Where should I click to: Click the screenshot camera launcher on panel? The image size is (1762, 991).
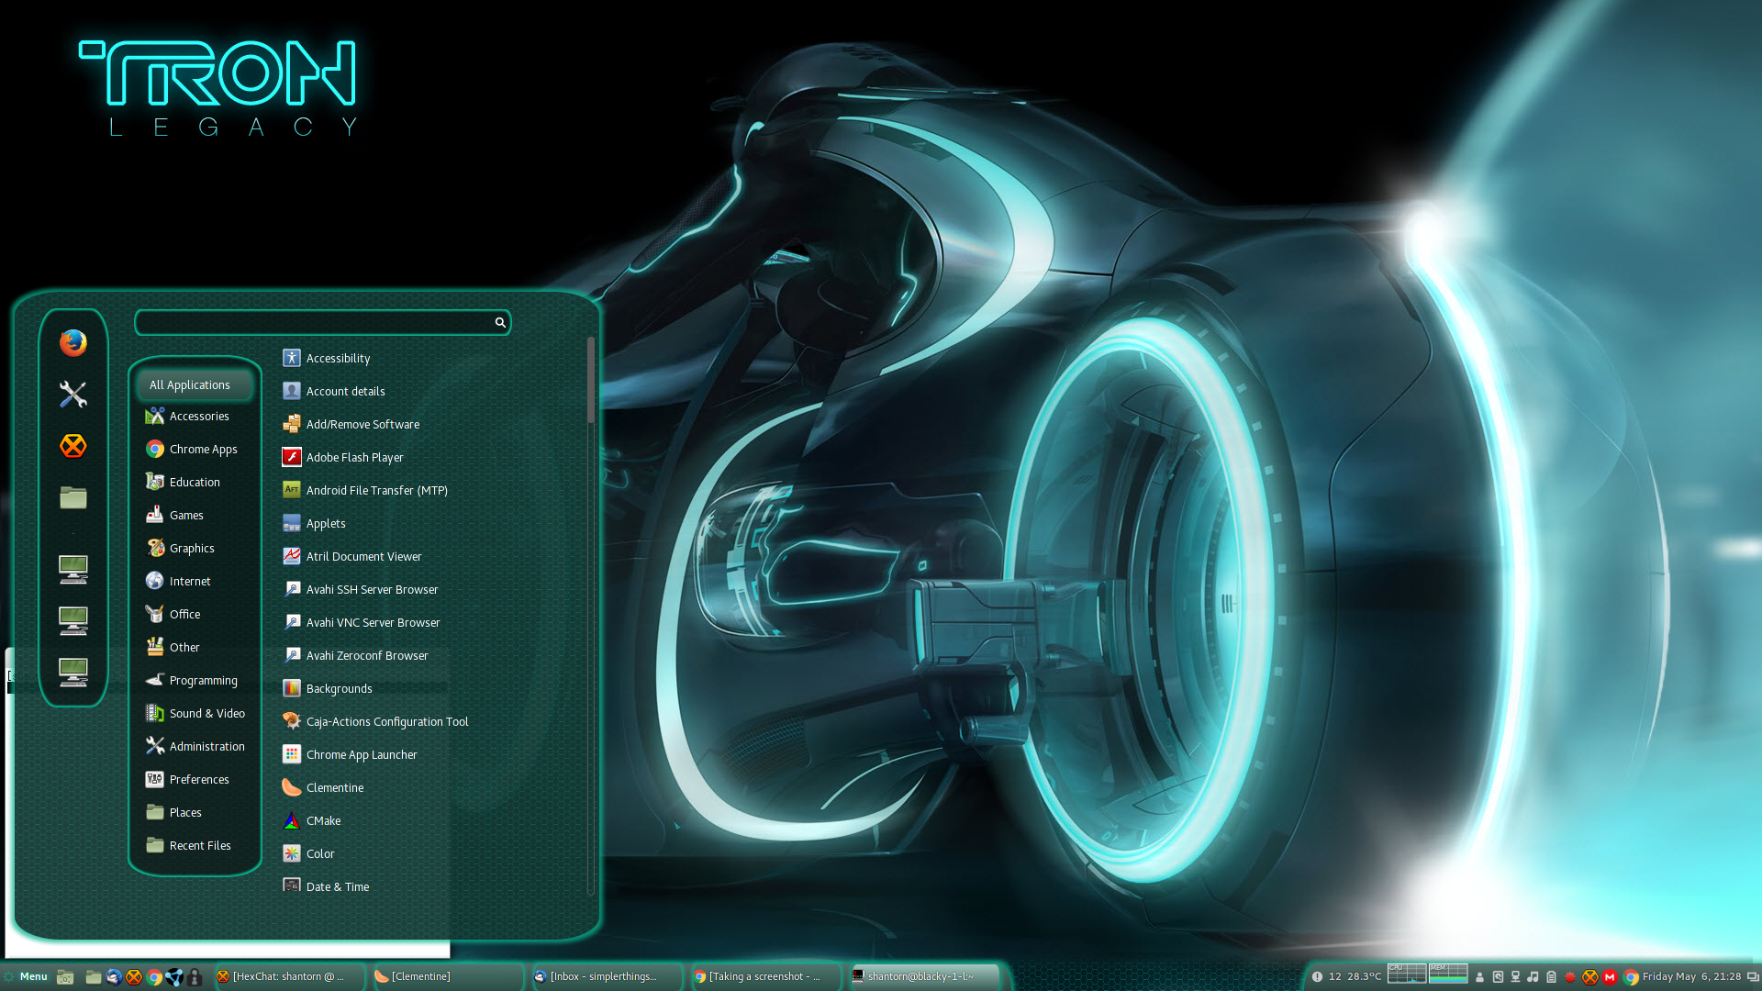point(65,977)
